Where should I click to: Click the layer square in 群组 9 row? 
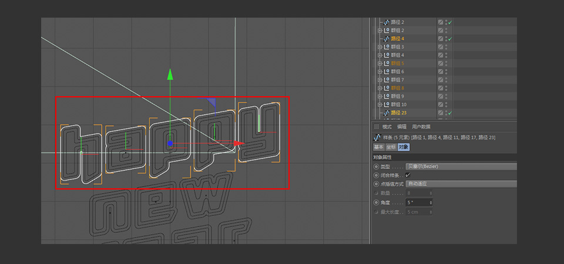pyautogui.click(x=441, y=97)
